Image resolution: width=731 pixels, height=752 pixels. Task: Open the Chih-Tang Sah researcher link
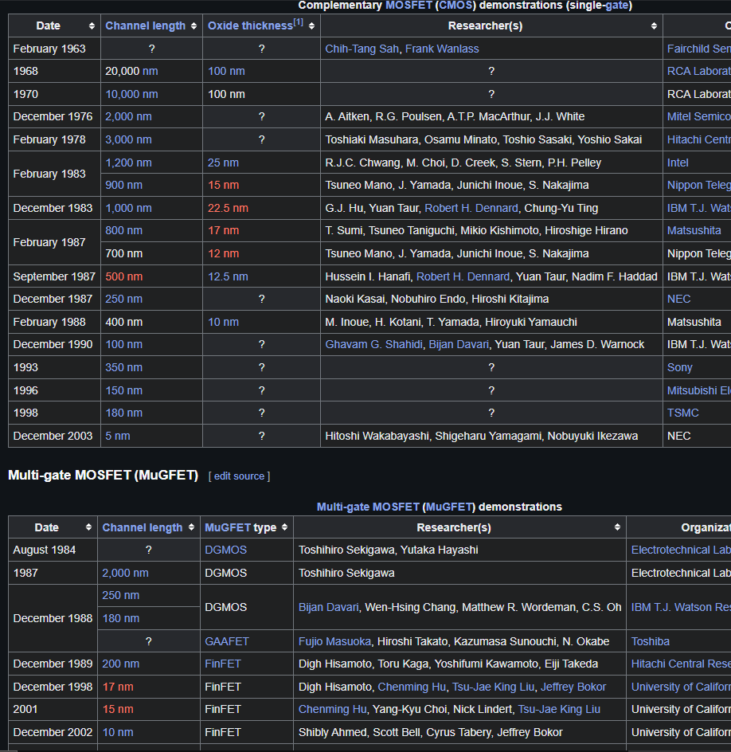[x=362, y=49]
